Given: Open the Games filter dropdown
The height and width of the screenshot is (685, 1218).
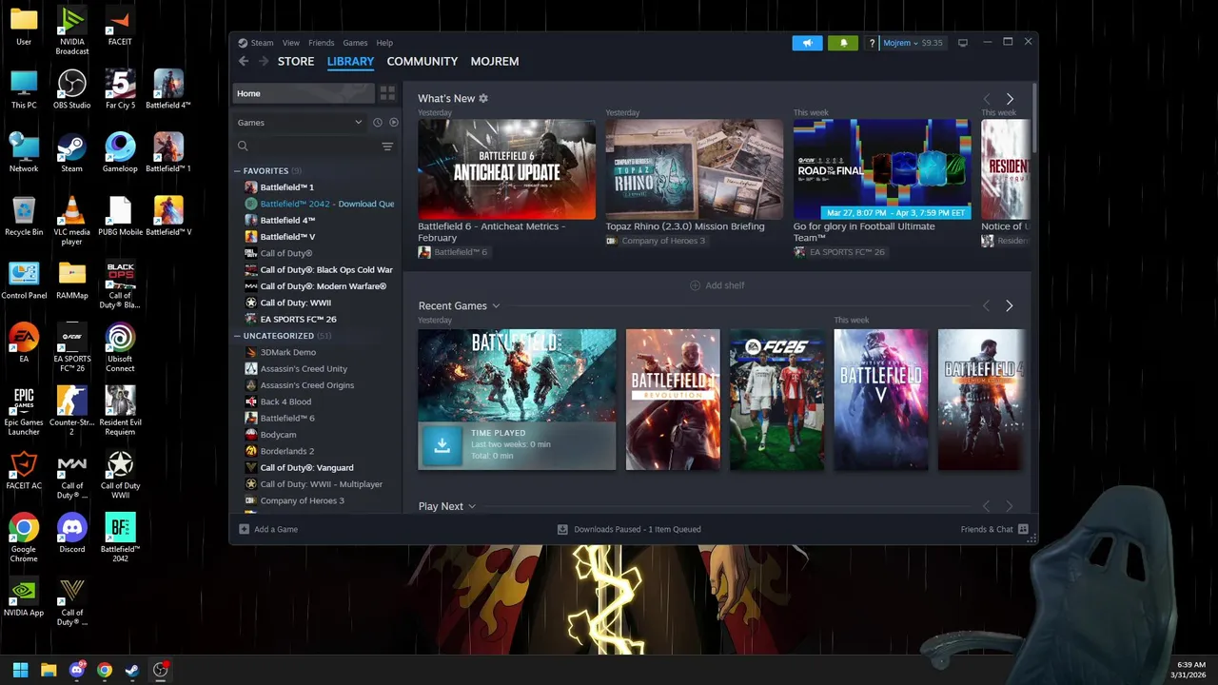Looking at the screenshot, I should click(x=300, y=122).
